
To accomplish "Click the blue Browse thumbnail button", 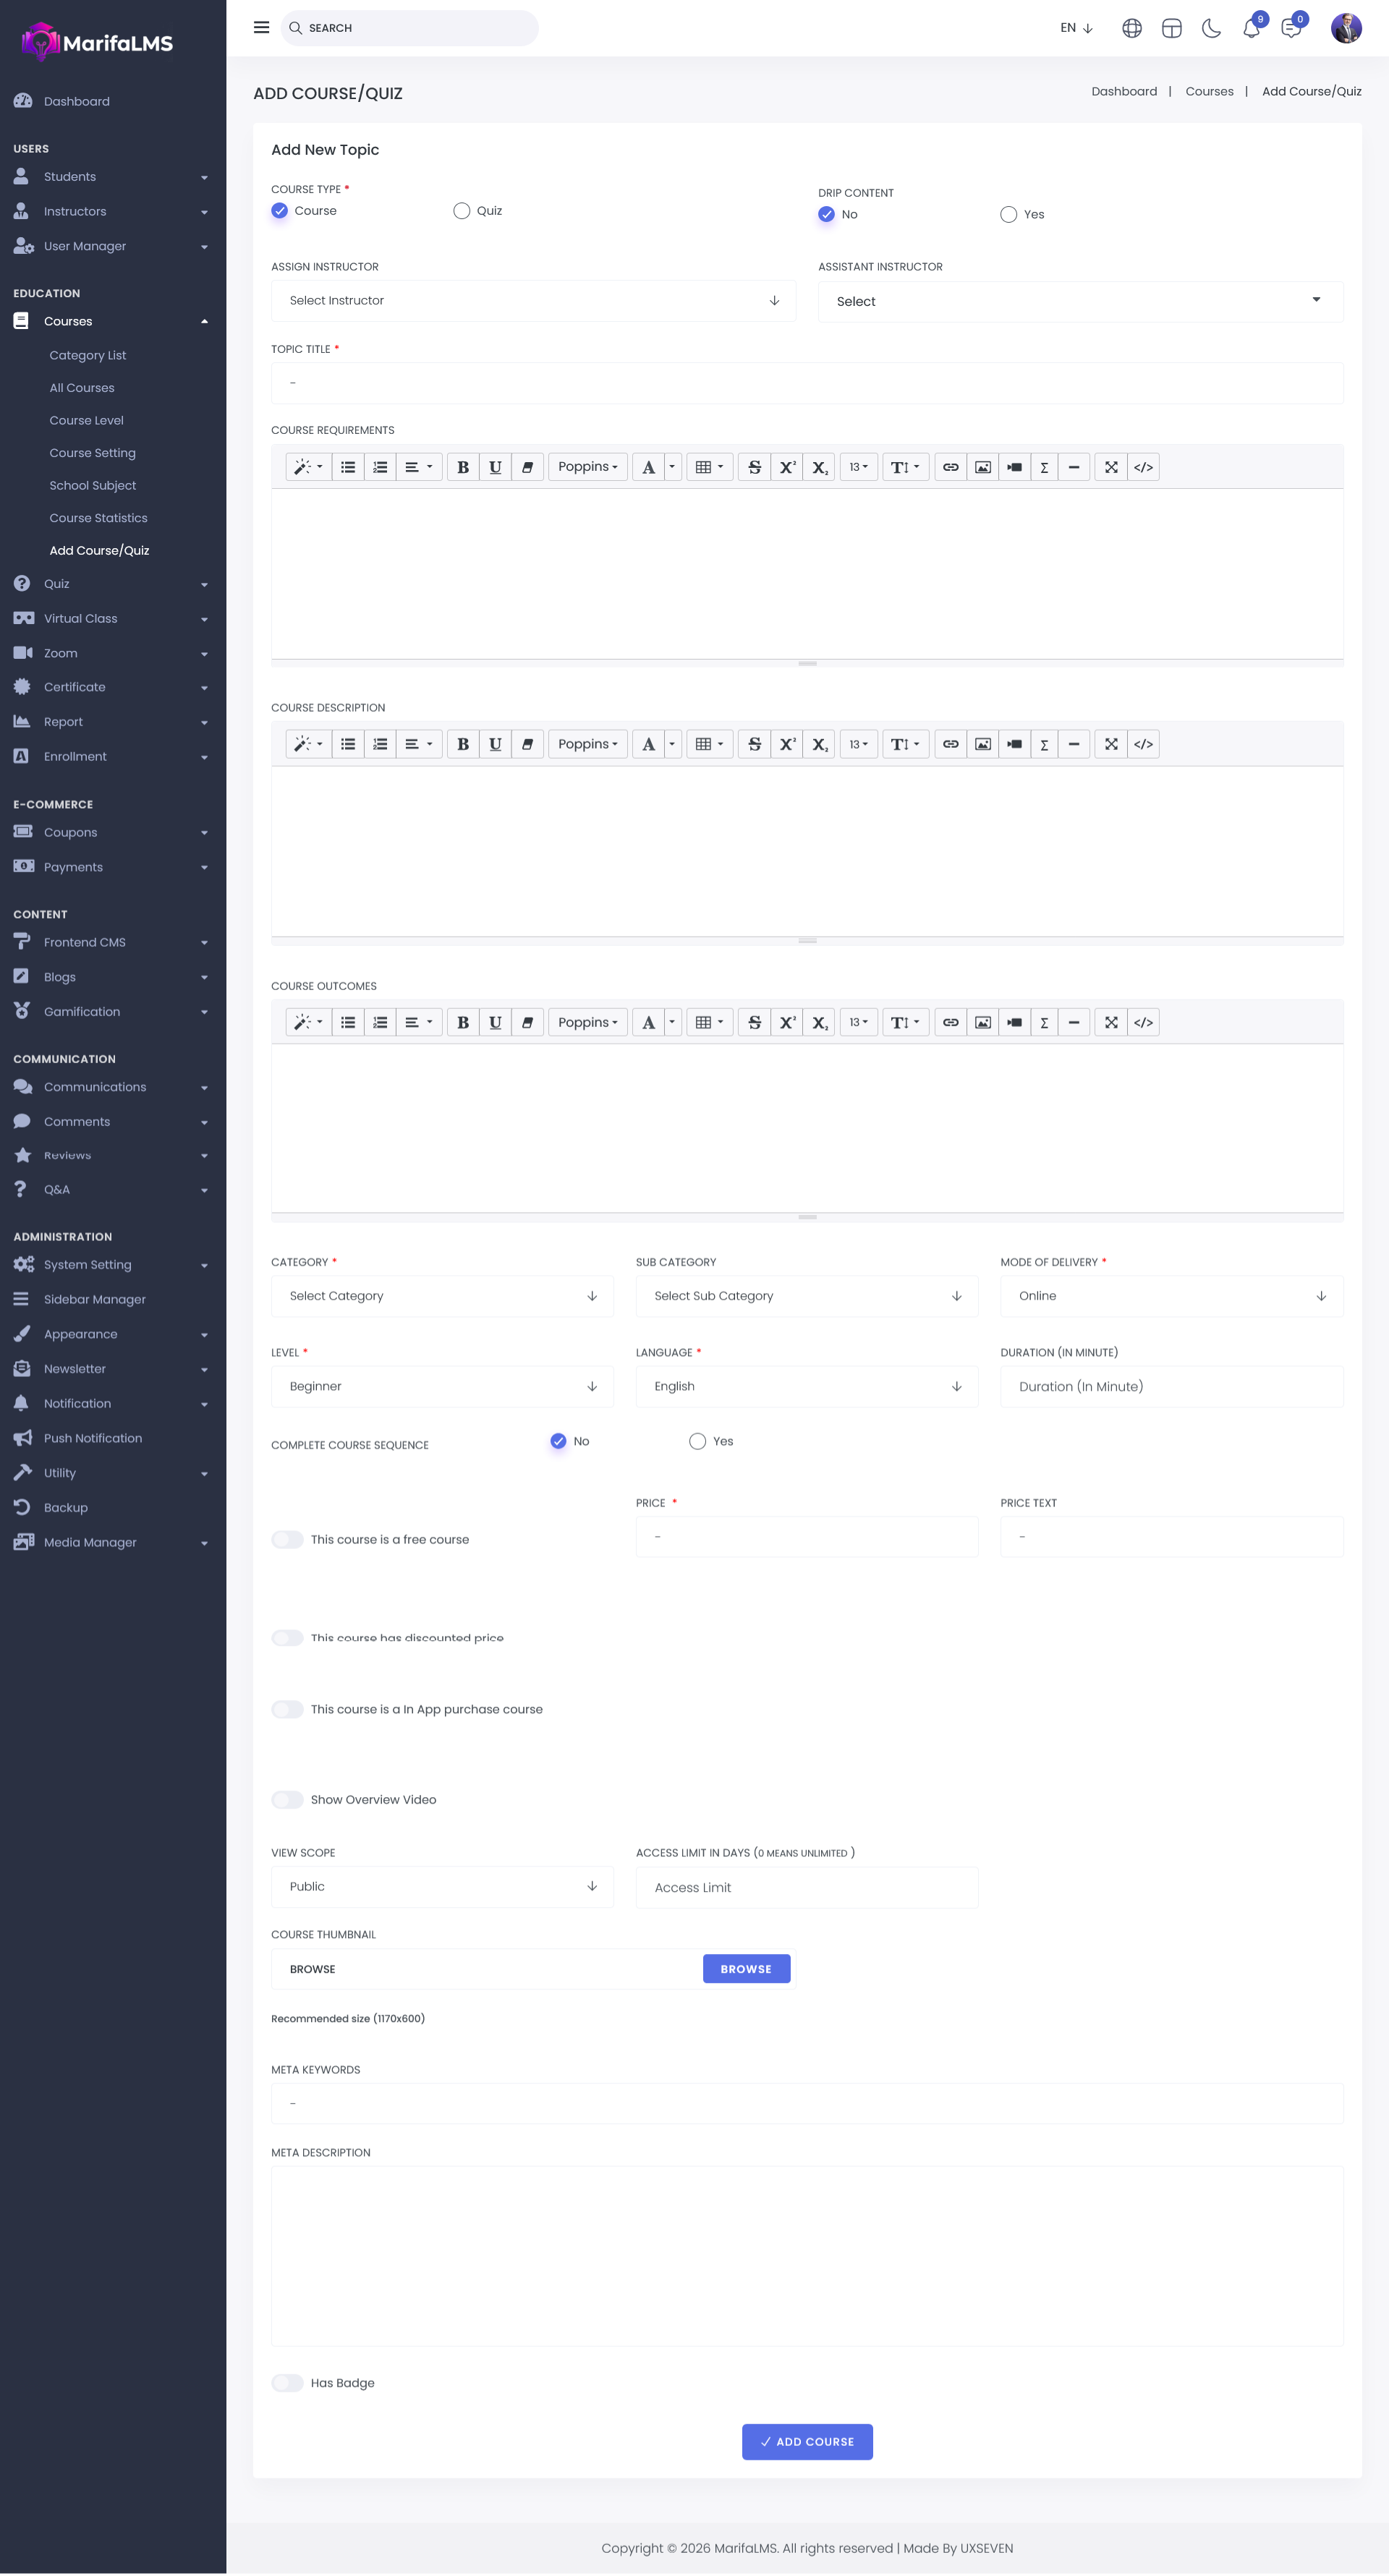I will [746, 1969].
